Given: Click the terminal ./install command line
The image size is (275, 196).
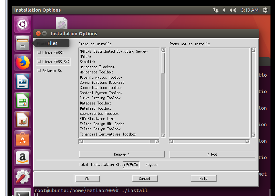Looking at the screenshot, I should pos(91,191).
